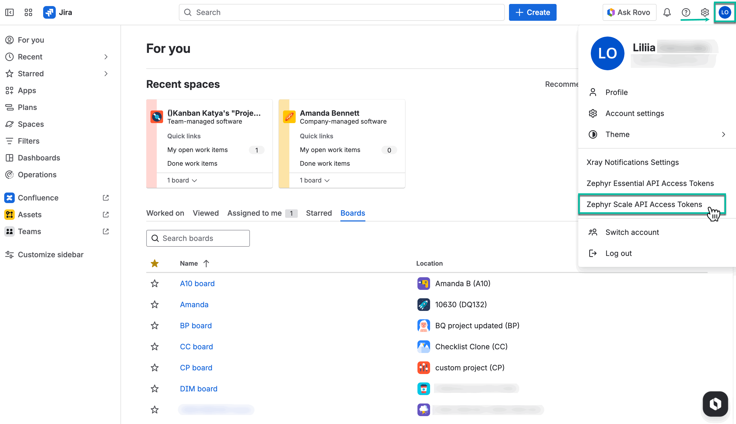Open the notifications bell
736x424 pixels.
tap(667, 12)
